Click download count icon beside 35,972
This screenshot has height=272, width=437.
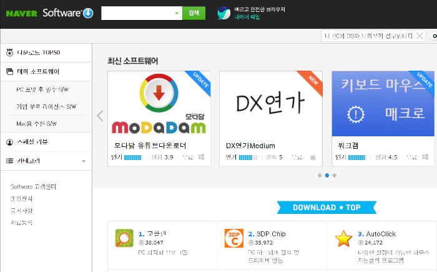click(x=251, y=243)
